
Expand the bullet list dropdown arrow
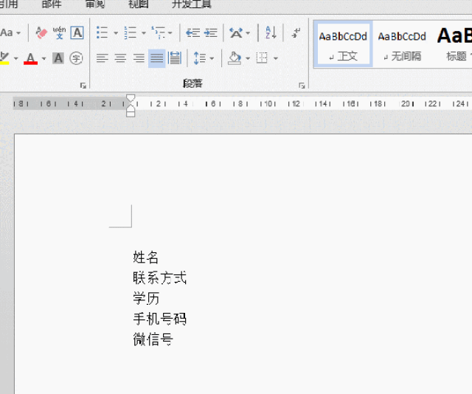click(116, 33)
